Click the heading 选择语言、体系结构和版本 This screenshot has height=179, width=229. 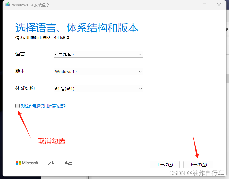(77, 28)
